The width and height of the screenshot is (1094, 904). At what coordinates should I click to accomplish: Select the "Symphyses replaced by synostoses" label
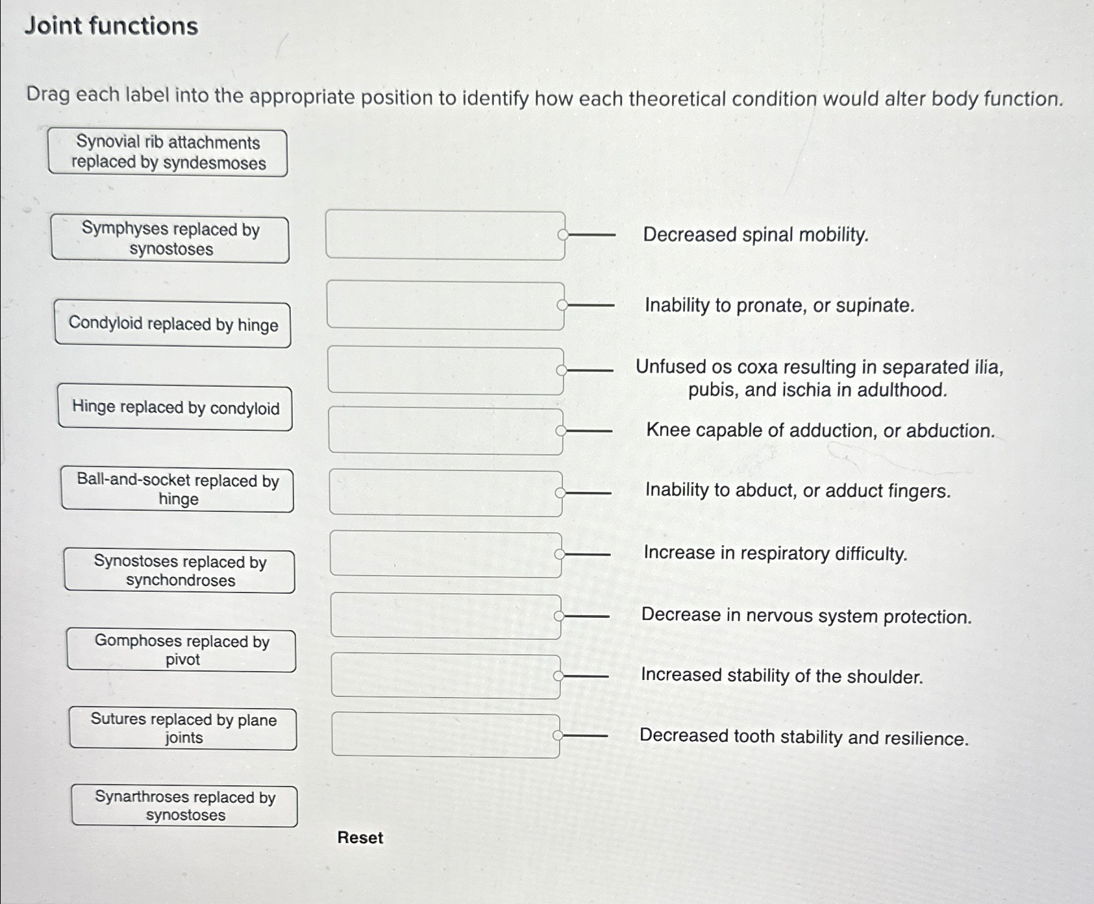(170, 239)
